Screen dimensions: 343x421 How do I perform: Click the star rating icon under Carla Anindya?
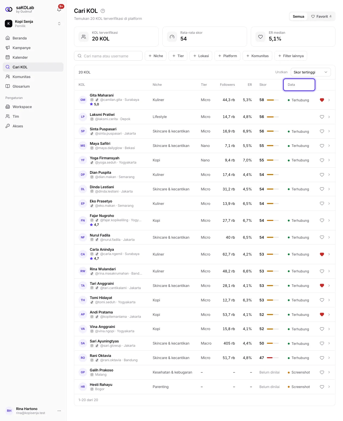tap(91, 258)
